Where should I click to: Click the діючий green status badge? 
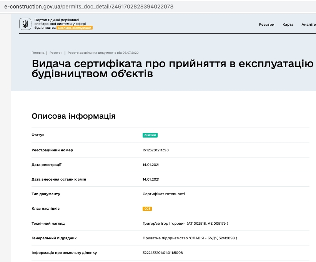pyautogui.click(x=150, y=135)
